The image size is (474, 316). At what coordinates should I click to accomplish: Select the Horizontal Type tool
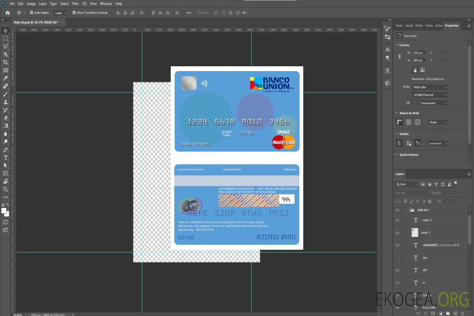(x=5, y=158)
